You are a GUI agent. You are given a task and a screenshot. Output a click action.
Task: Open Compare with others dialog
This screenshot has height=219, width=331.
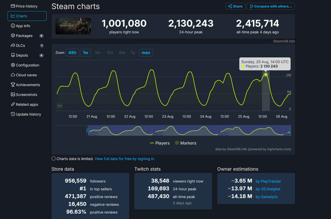(270, 6)
